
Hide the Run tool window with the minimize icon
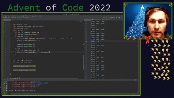[137, 80]
